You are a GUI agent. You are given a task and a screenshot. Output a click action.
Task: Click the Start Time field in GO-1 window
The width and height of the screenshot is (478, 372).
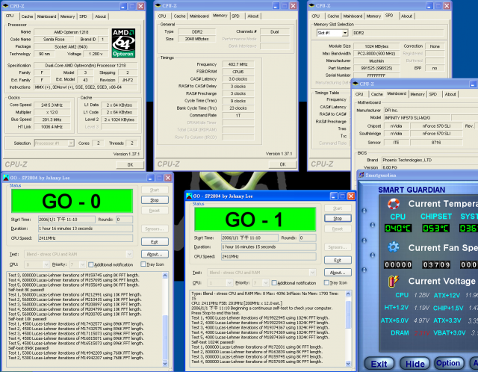(249, 238)
